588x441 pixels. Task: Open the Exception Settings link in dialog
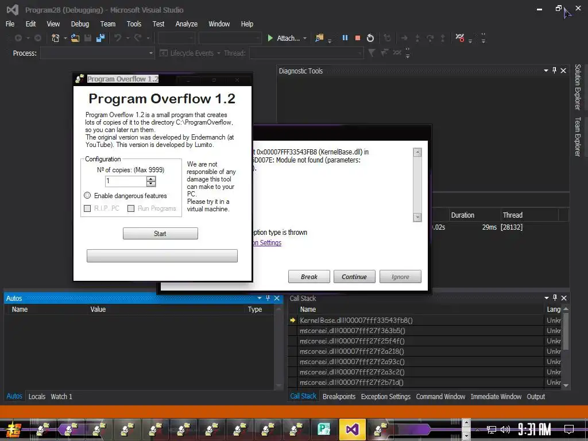(x=268, y=243)
